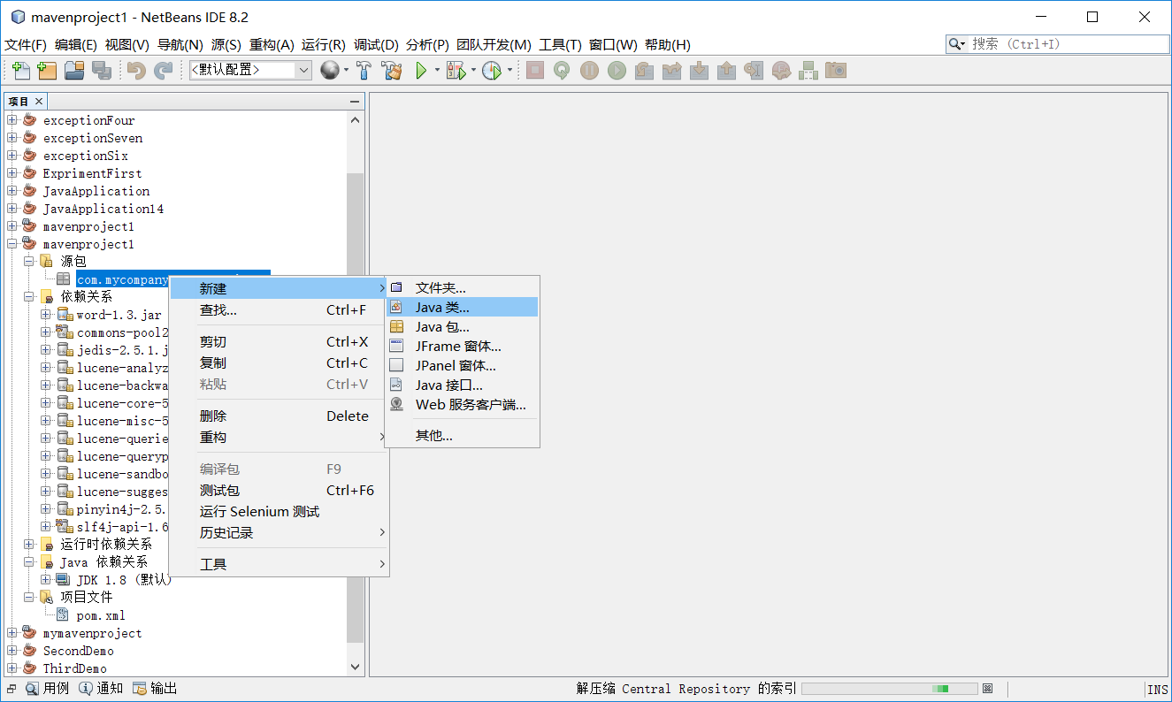
Task: Open the Run Project dropdown arrow
Action: [x=436, y=71]
